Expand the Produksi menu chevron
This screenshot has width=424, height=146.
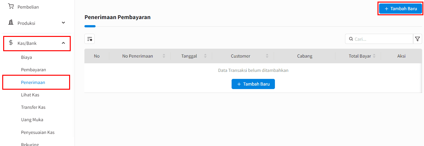[63, 23]
